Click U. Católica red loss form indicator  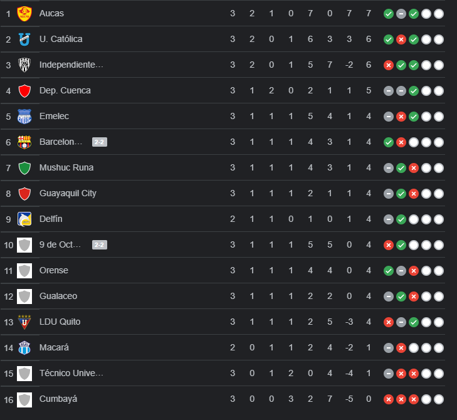401,39
